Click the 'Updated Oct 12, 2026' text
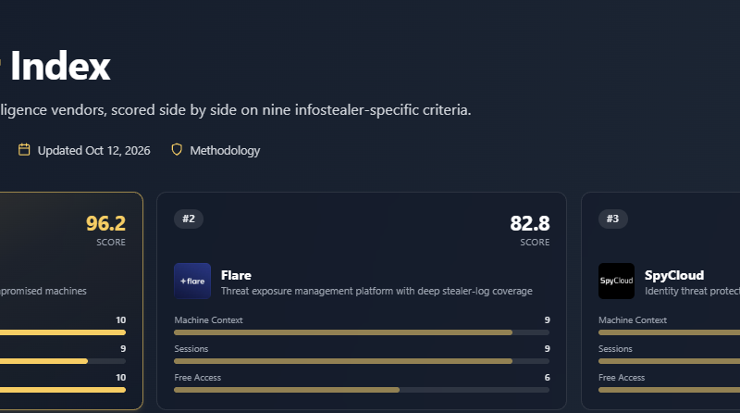This screenshot has width=740, height=413. tap(94, 150)
